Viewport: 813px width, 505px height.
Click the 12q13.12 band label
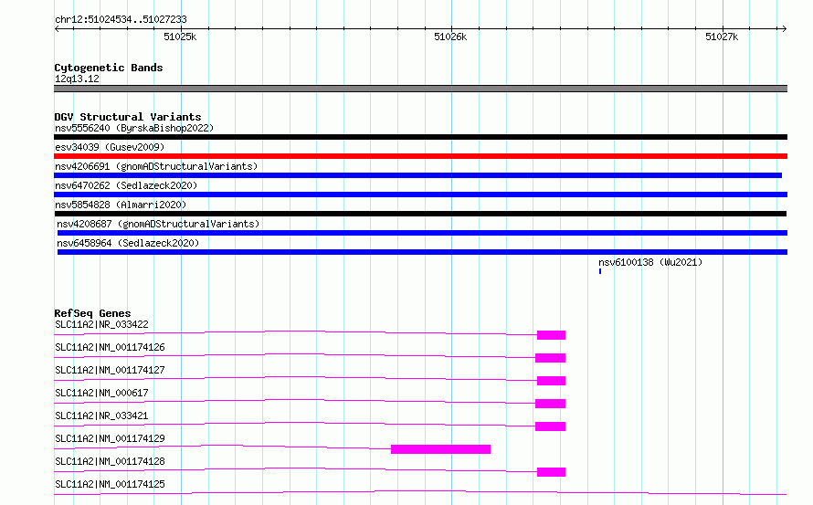[77, 79]
